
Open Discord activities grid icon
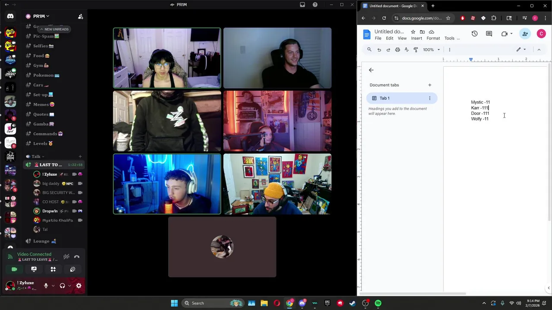53,269
